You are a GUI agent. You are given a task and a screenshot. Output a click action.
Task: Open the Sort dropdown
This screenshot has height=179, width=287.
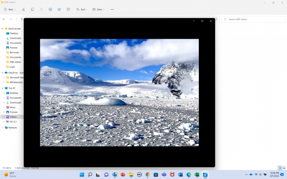tap(82, 9)
